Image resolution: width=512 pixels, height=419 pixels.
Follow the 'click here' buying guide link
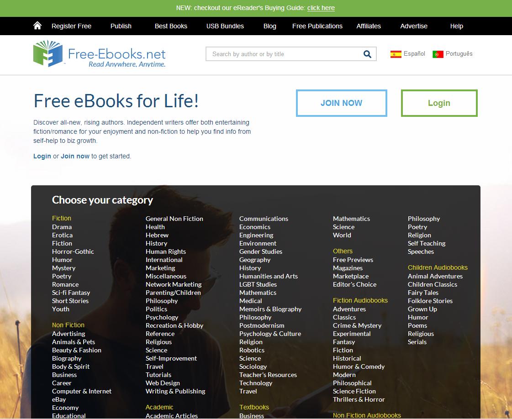(x=321, y=8)
